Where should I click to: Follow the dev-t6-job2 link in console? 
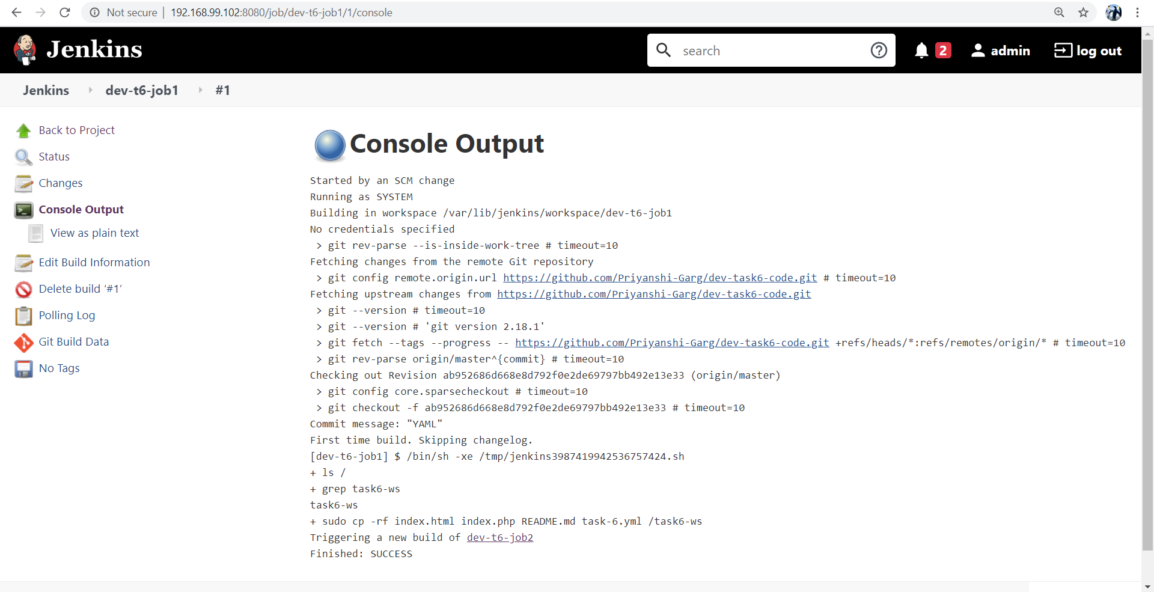click(499, 537)
